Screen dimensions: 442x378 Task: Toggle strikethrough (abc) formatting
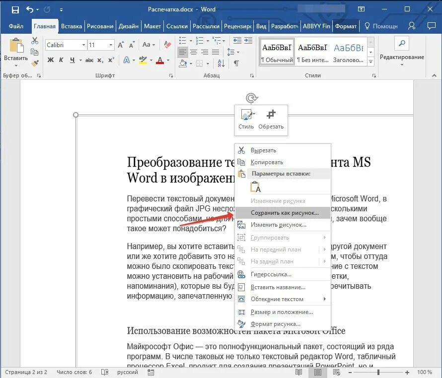pos(89,60)
